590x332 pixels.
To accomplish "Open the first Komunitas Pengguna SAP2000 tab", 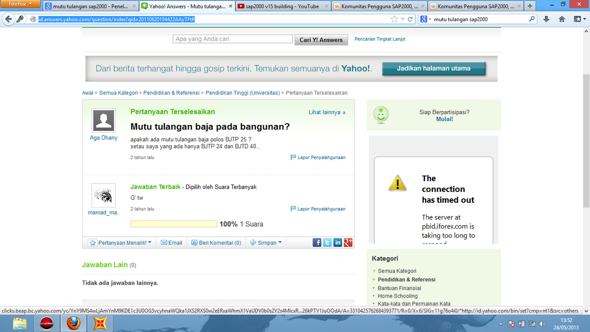I will [378, 6].
